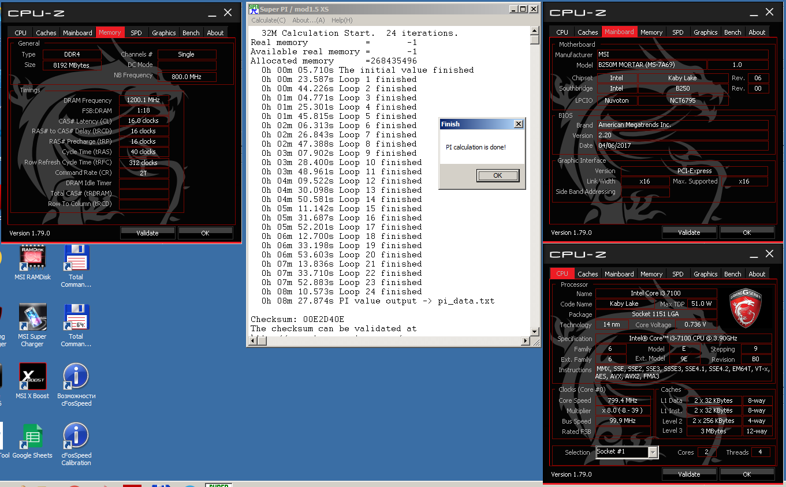Open MSI RAMDisk desktop shortcut
The width and height of the screenshot is (786, 487).
point(32,263)
